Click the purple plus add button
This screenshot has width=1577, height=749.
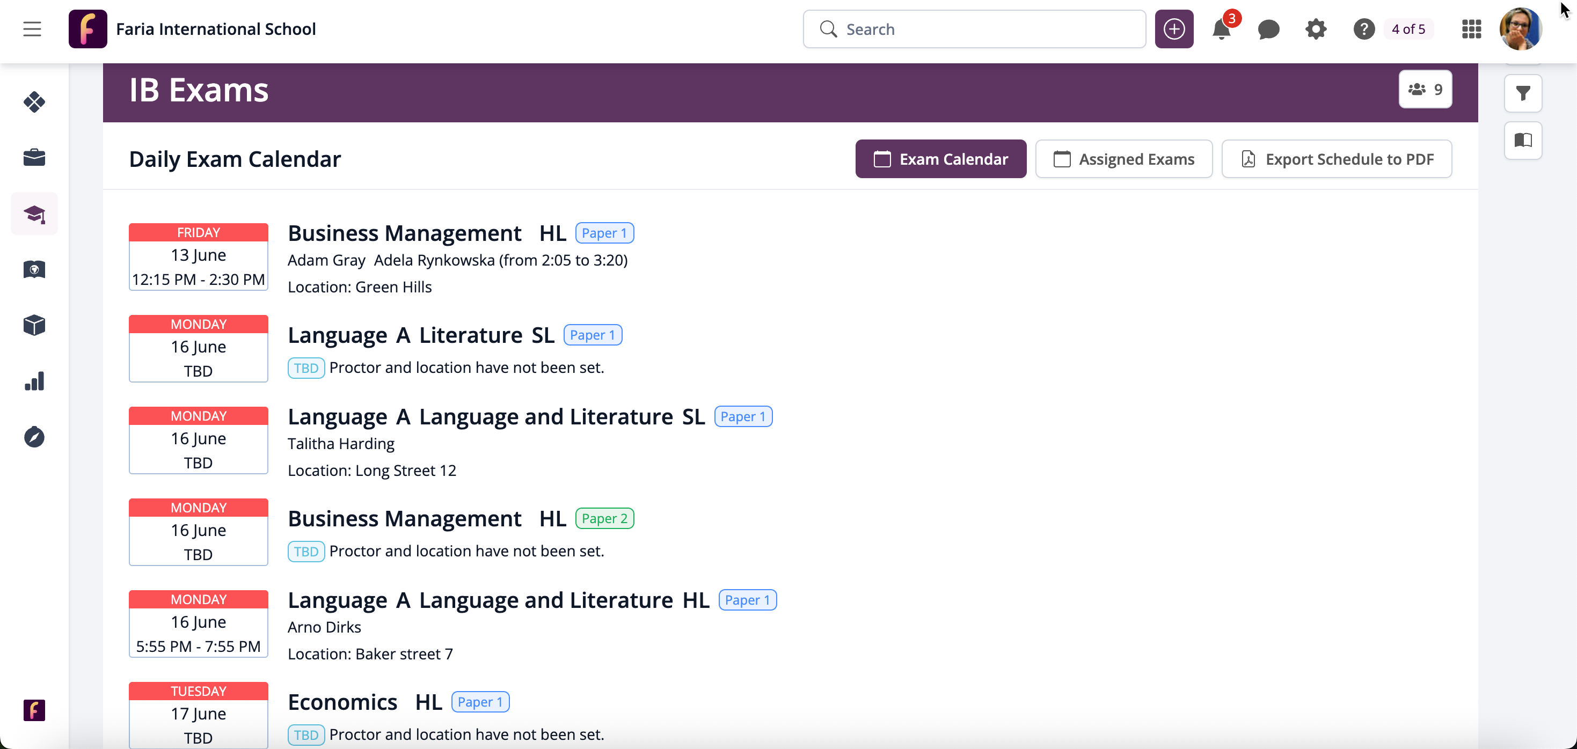(1173, 30)
